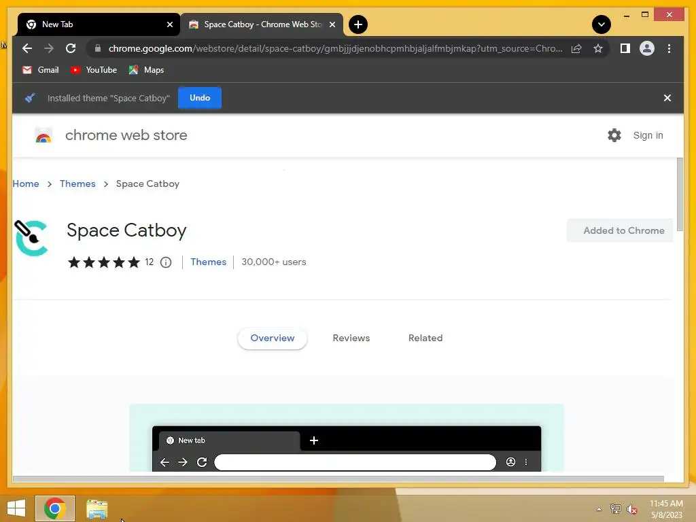Screen dimensions: 696x522
Task: Open the clock showing 11:45 AM
Action: coord(666,509)
